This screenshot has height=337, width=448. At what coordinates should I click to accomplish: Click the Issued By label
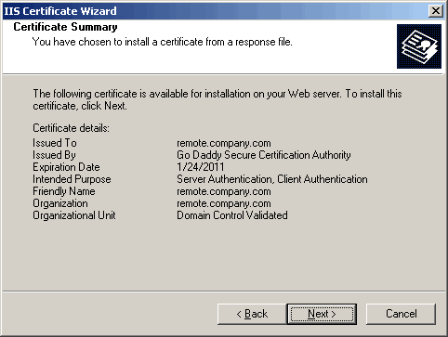54,155
